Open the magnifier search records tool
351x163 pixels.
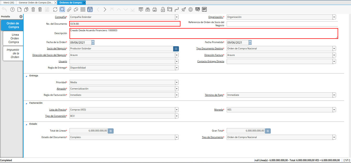tap(62, 9)
